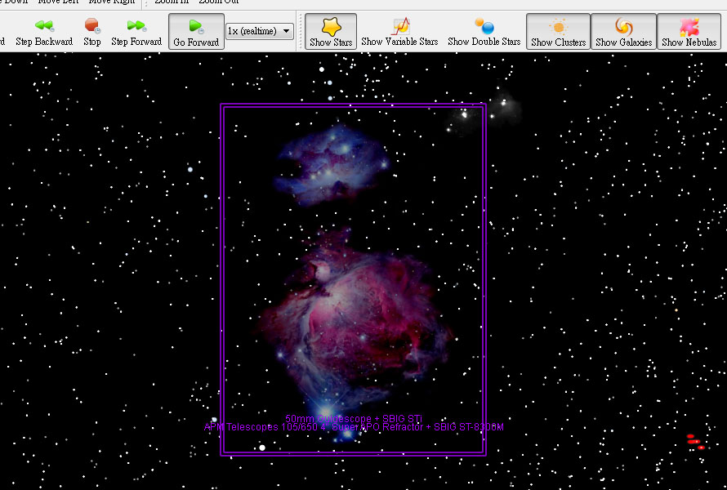Enable Show Double Stars
The image size is (727, 490).
[484, 31]
